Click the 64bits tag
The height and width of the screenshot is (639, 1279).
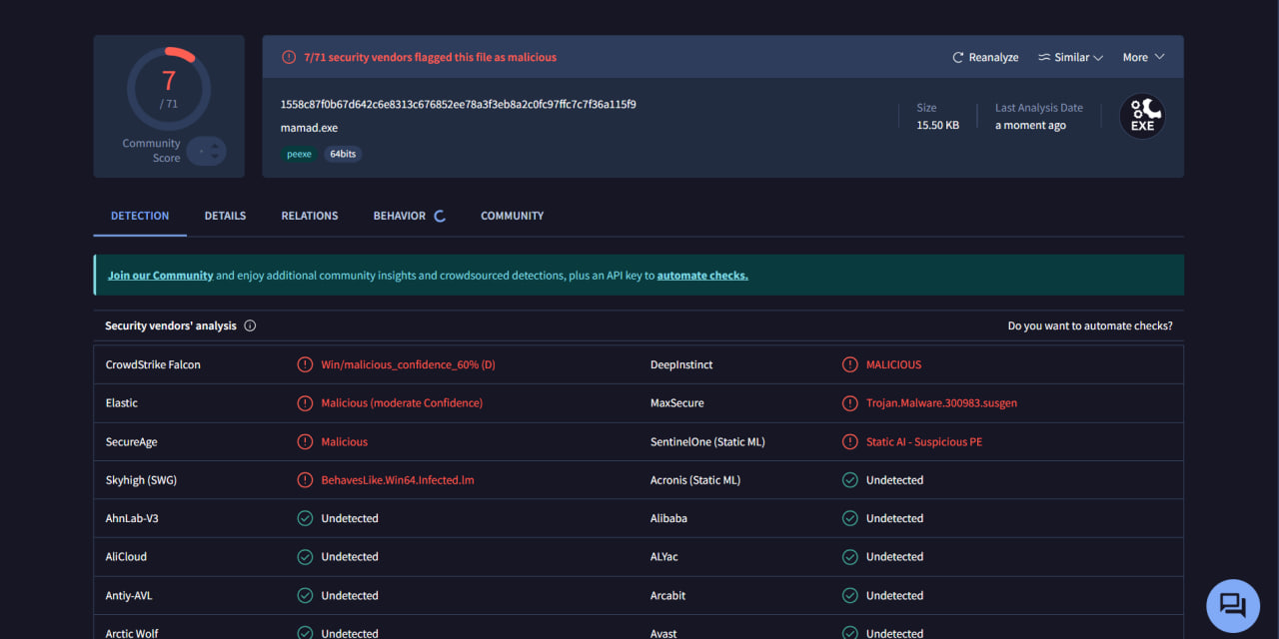click(343, 154)
